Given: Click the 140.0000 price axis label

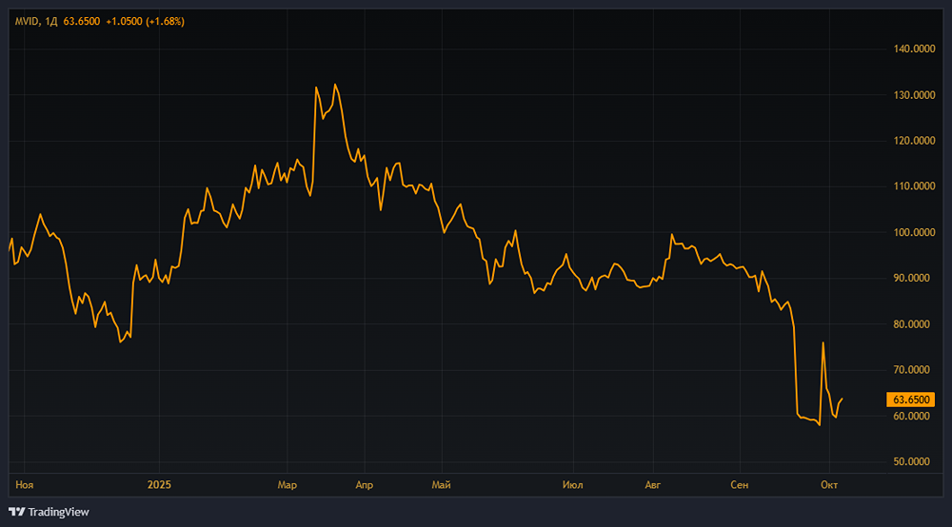Looking at the screenshot, I should 914,49.
